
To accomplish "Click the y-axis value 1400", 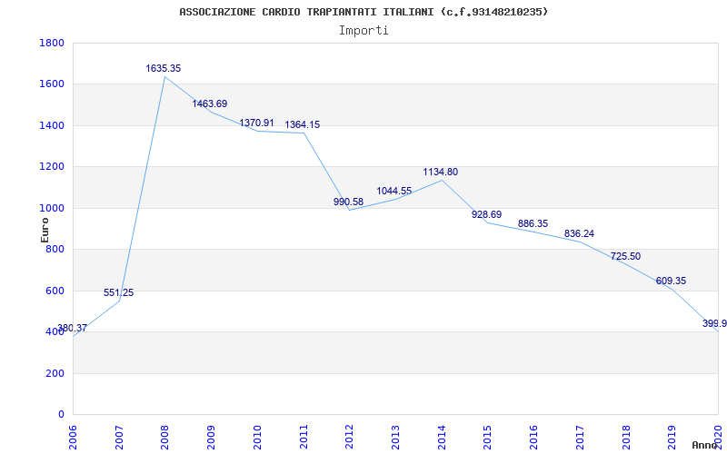I will coord(52,125).
